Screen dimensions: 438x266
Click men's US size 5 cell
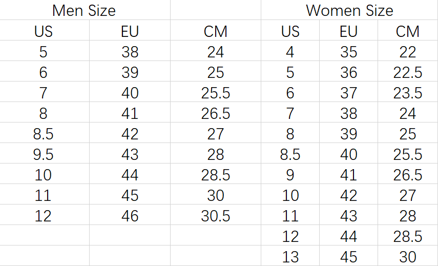(x=43, y=52)
